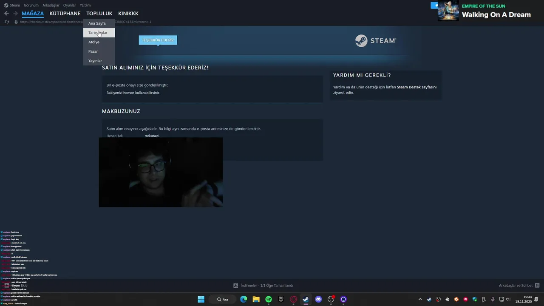
Task: Open Epic Games Launcher from the taskbar
Action: pos(281,299)
